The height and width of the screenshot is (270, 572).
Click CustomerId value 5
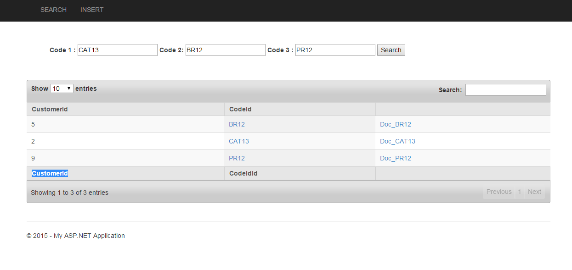(33, 124)
